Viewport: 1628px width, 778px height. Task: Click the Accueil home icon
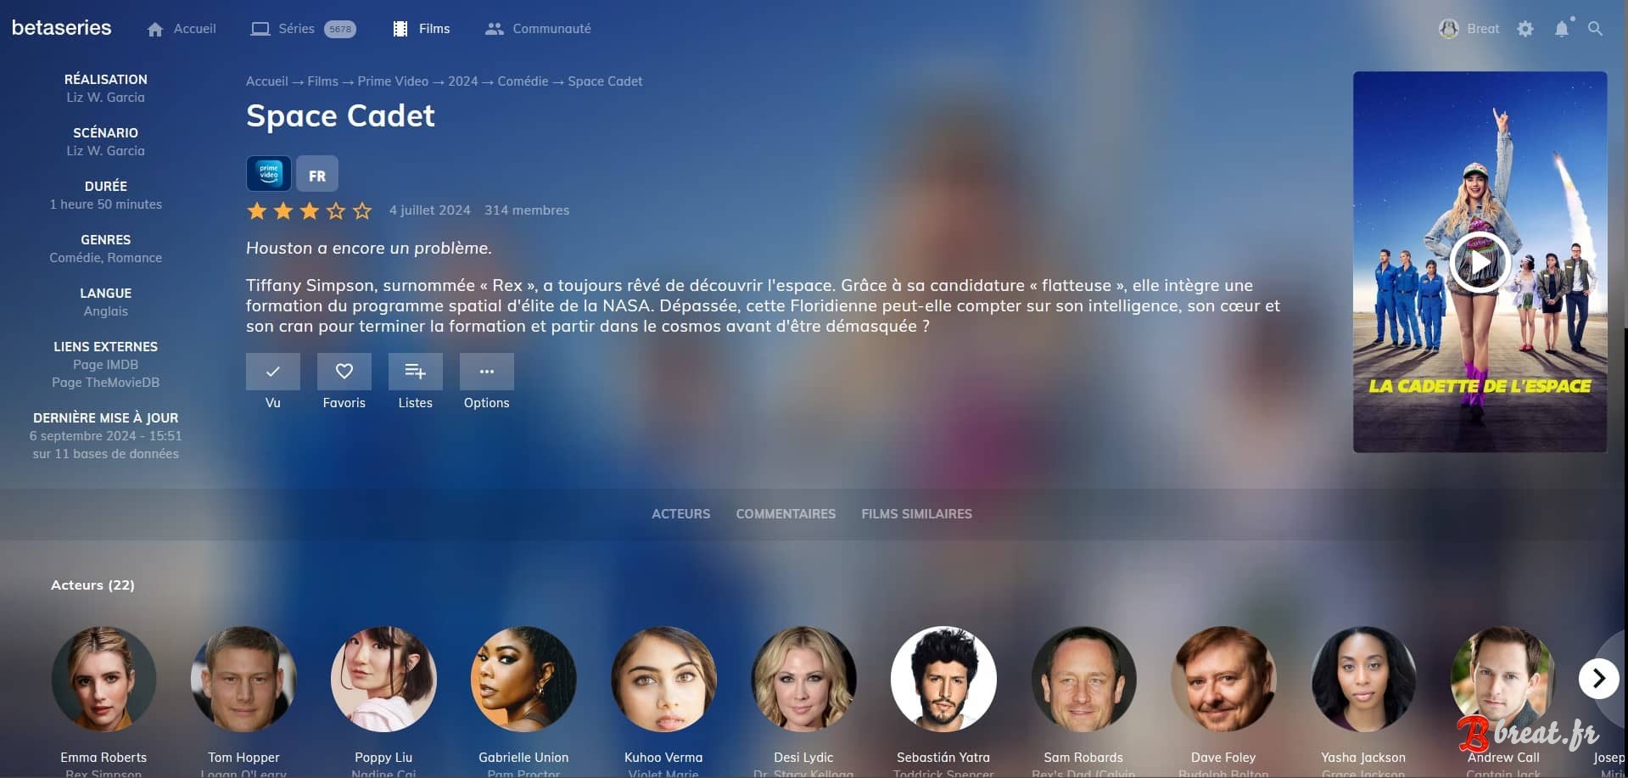coord(154,28)
